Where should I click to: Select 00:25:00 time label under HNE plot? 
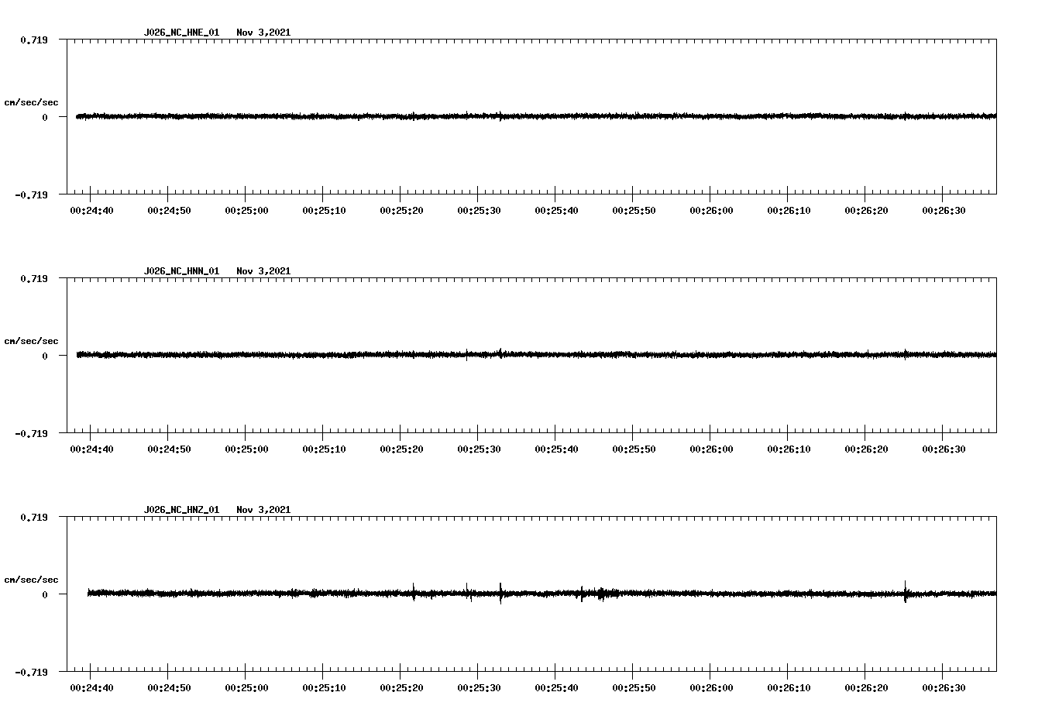click(246, 211)
